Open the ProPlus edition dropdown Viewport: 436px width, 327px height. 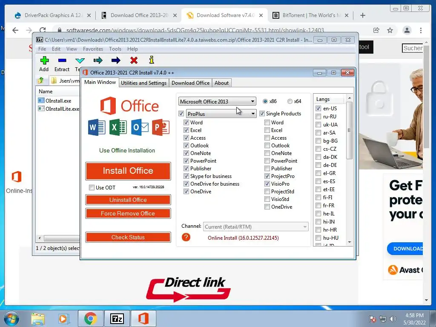click(221, 113)
